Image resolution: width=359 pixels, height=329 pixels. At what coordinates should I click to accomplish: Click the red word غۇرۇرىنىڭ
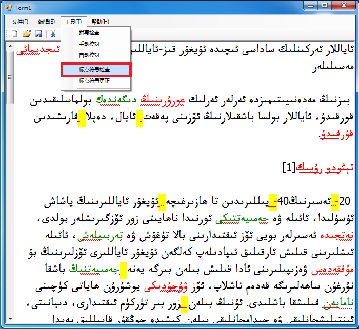pos(163,100)
